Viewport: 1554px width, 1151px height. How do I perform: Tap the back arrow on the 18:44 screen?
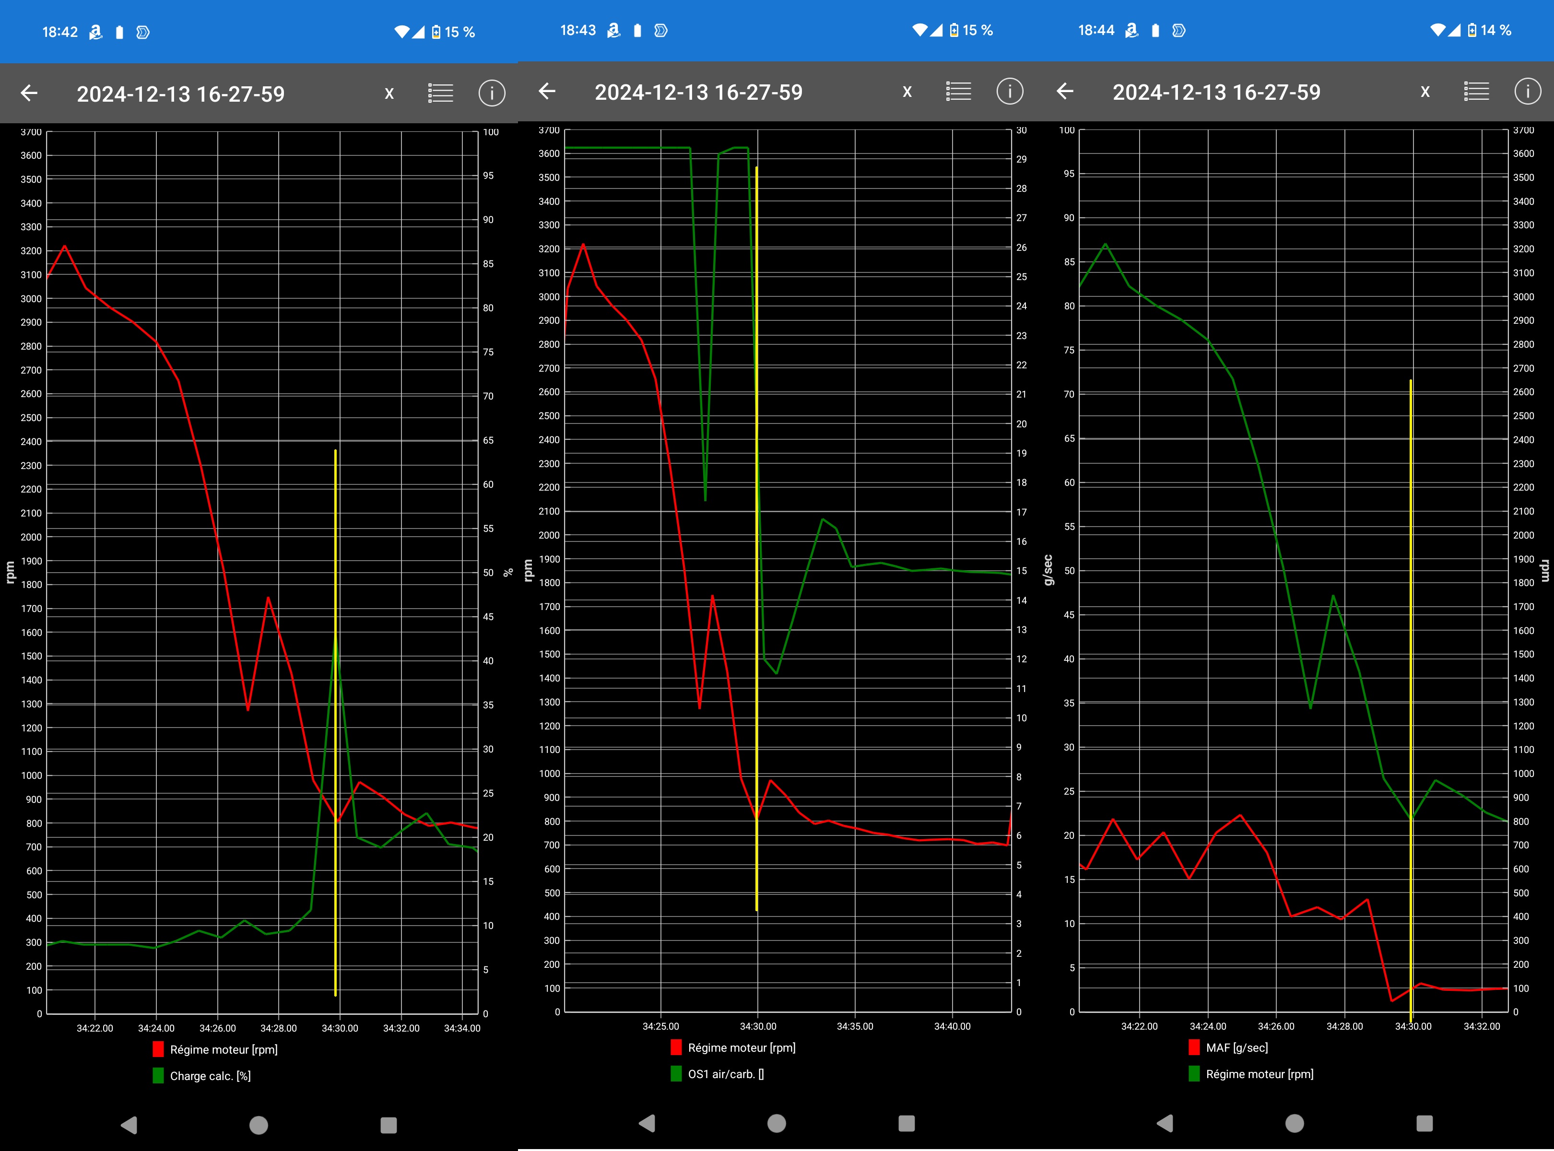(x=1065, y=91)
